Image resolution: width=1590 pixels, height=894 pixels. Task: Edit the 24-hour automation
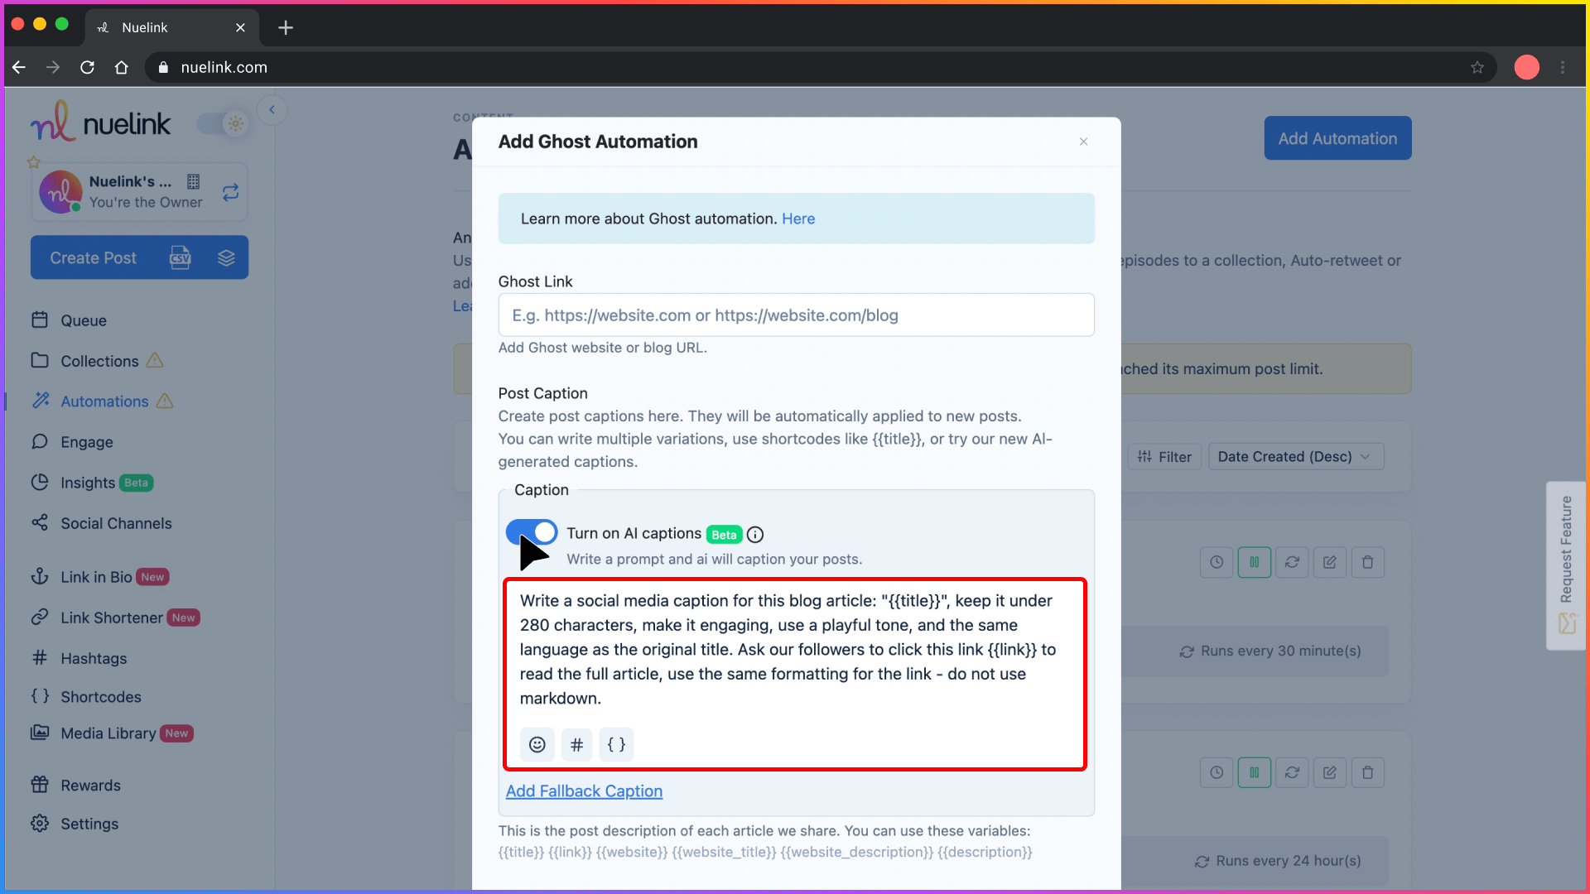(1329, 772)
